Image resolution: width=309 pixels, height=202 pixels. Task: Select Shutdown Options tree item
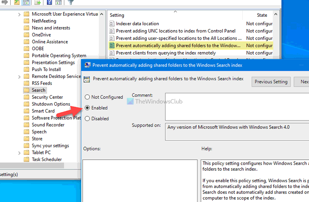[51, 104]
